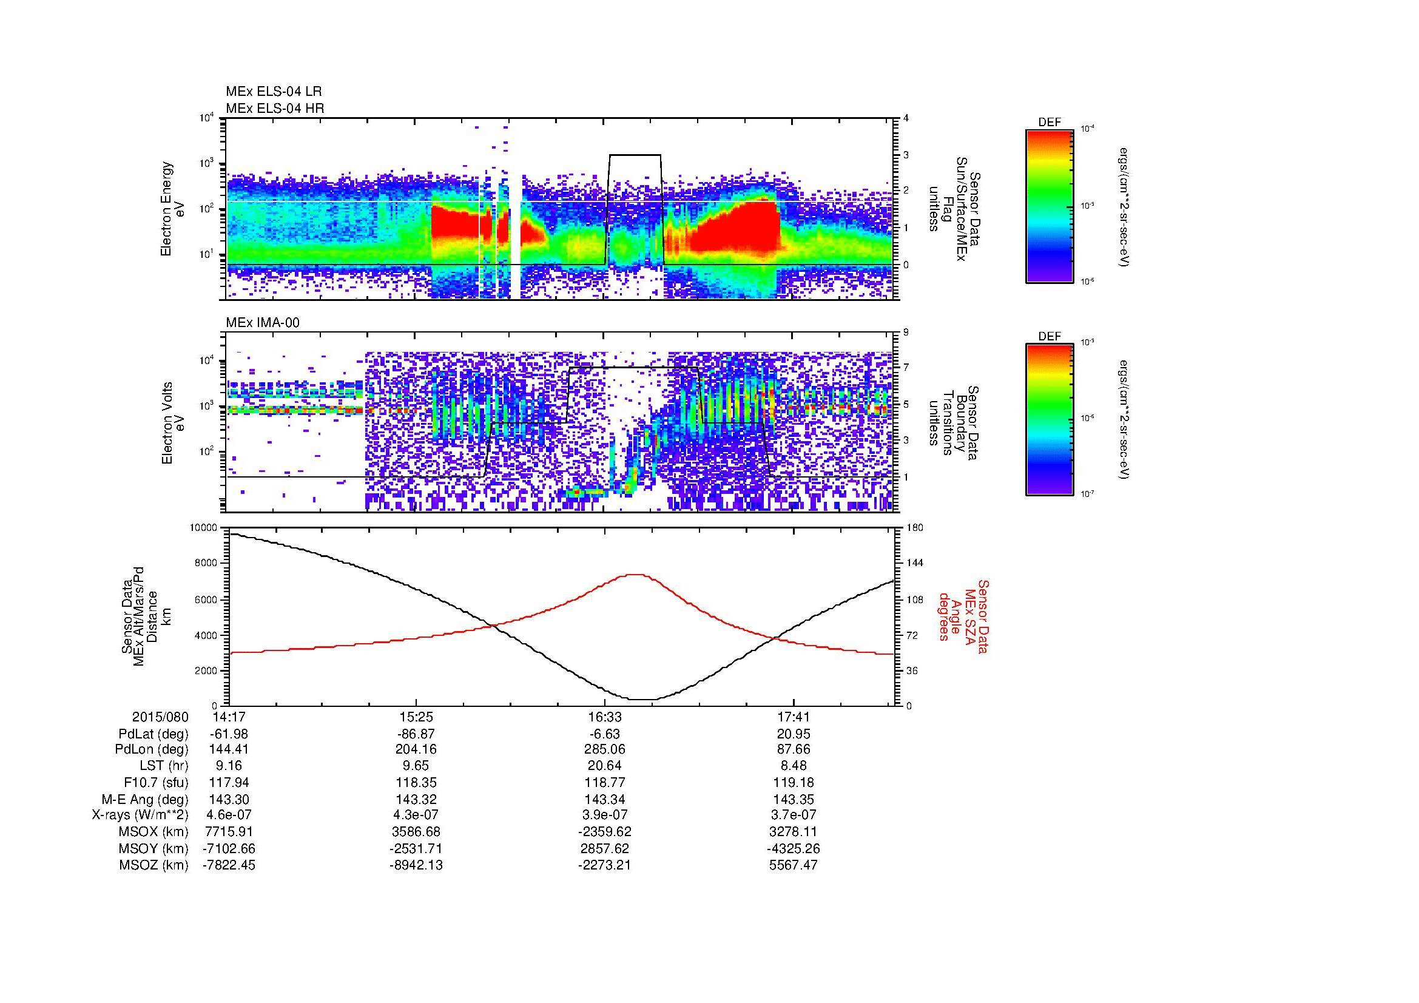The image size is (1419, 1003).
Task: Click the '17:41' time tick label
Action: [794, 717]
